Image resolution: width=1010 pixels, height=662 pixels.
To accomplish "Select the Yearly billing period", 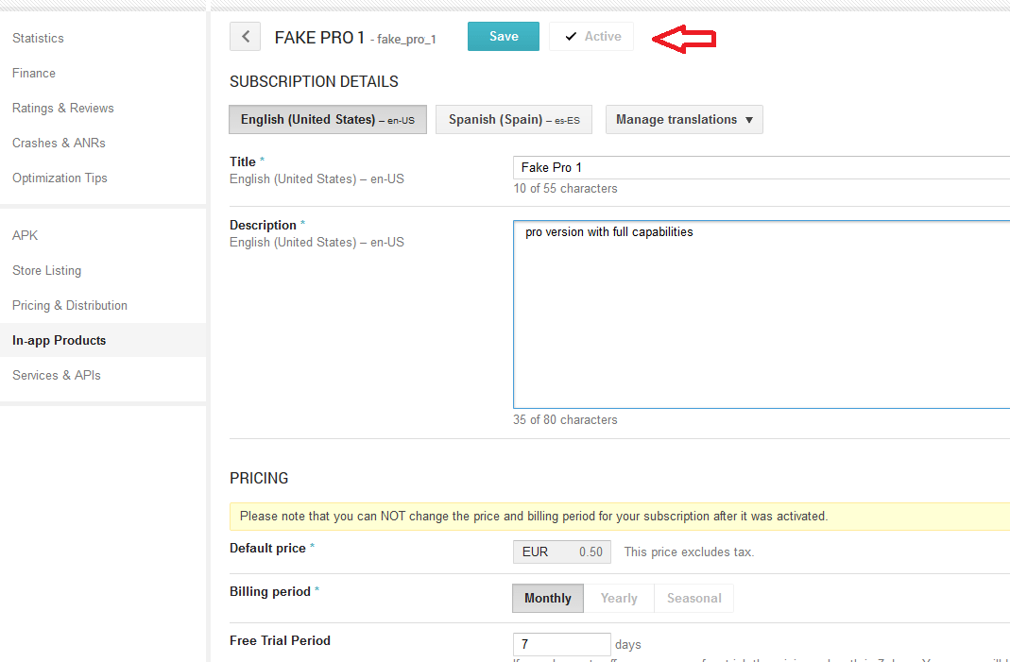I will 618,598.
